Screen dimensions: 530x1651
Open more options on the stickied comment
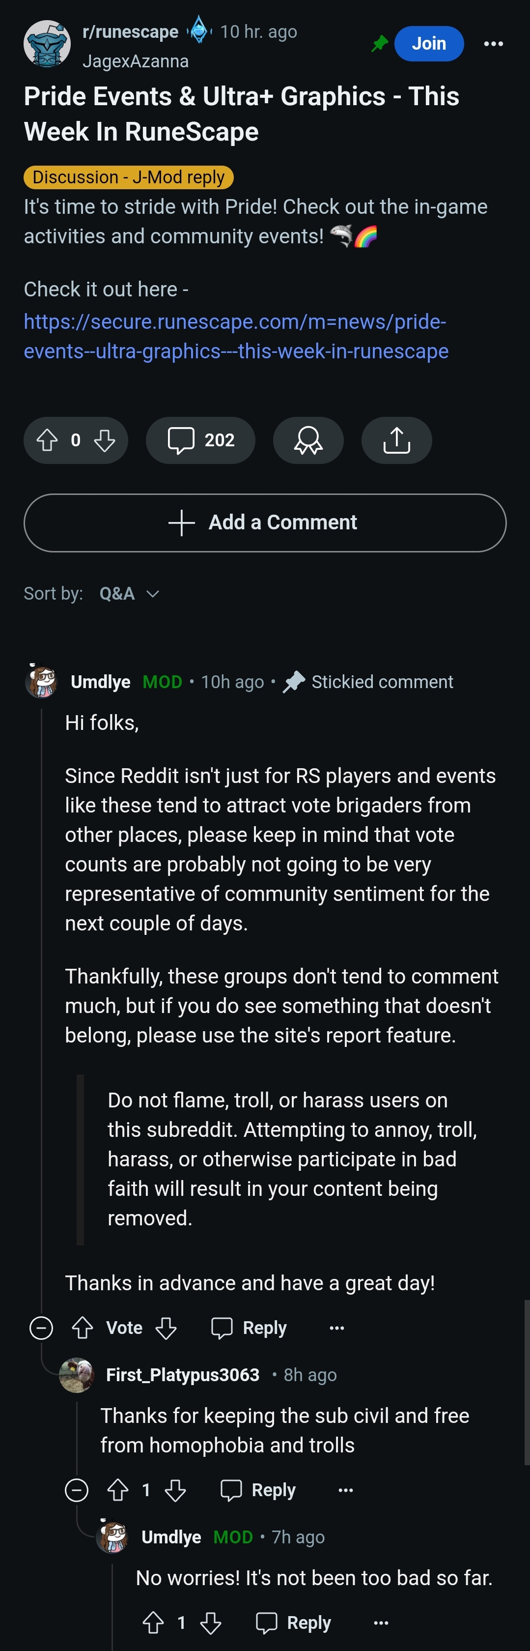(x=337, y=1328)
